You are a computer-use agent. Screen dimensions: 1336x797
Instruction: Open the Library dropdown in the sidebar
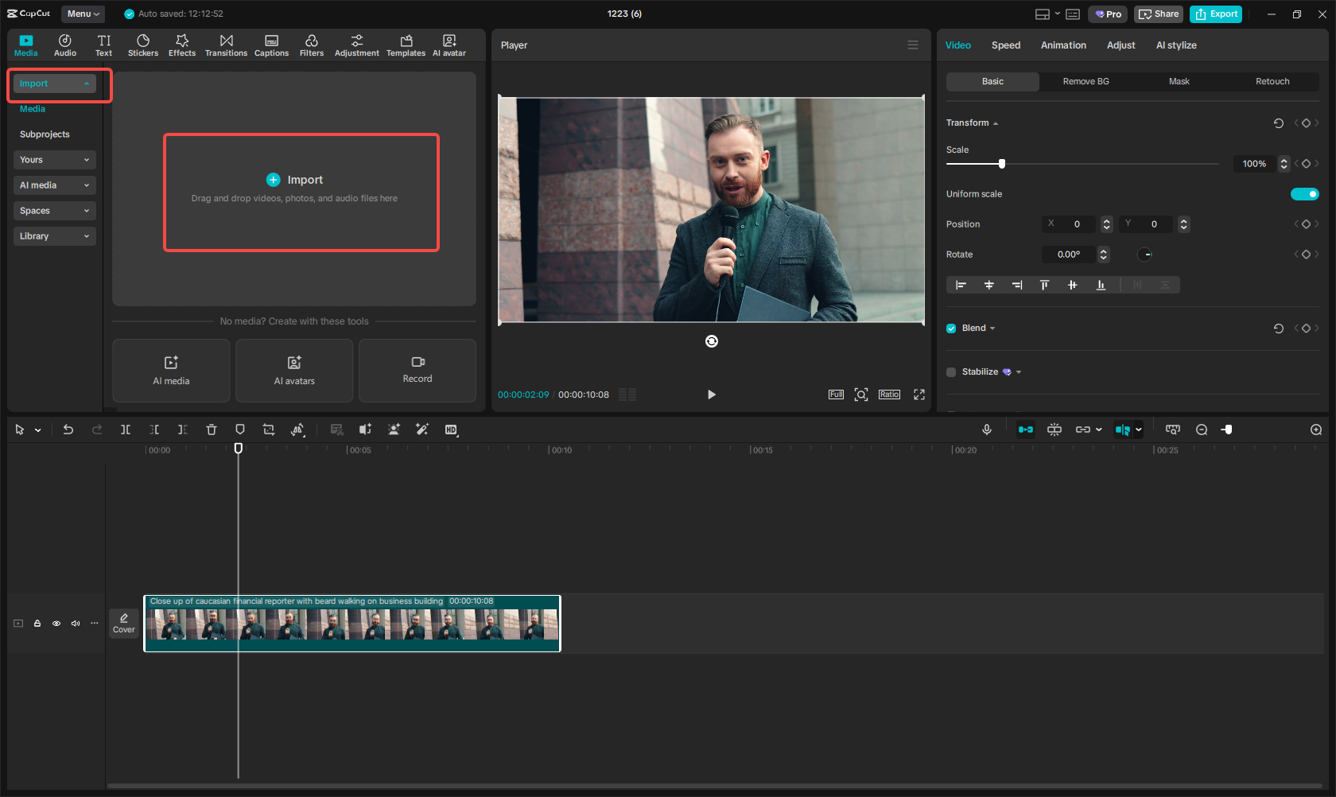[54, 236]
